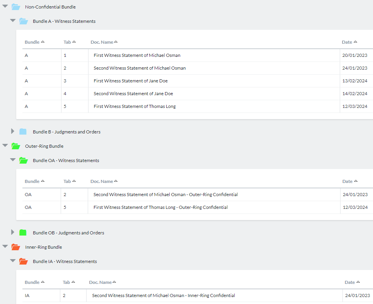
Task: Select the Non-Confidential Bundle label
Action: (x=50, y=7)
